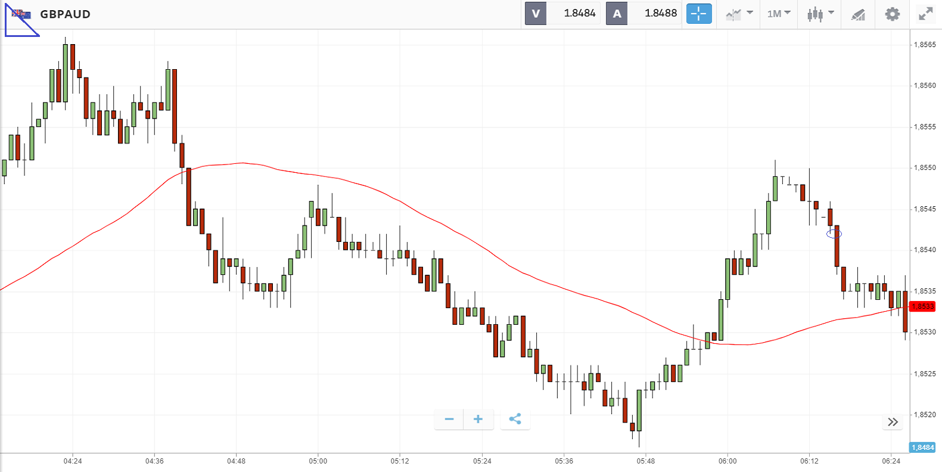The height and width of the screenshot is (472, 942).
Task: Click the 06:24 time axis label
Action: [891, 461]
